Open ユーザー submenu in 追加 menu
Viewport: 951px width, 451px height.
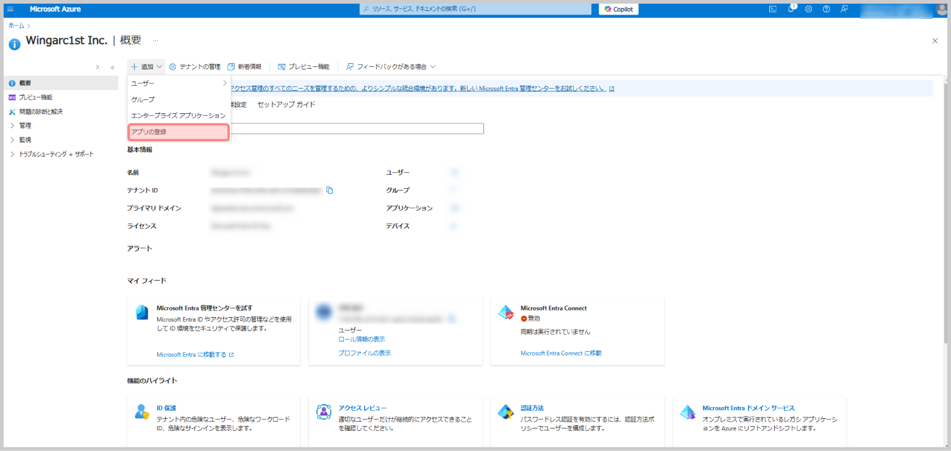coord(179,83)
